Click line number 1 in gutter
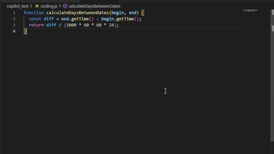This screenshot has height=154, width=274. point(14,13)
